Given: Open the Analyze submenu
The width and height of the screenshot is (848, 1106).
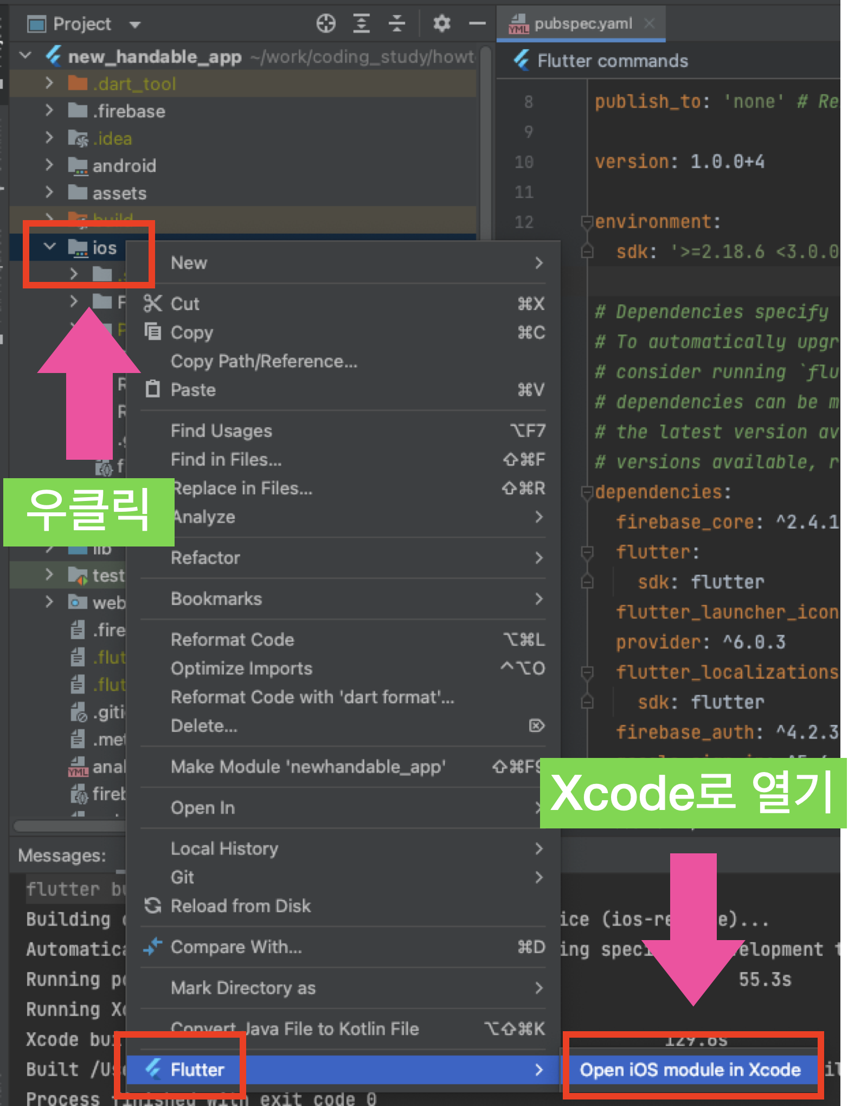Looking at the screenshot, I should coord(343,517).
